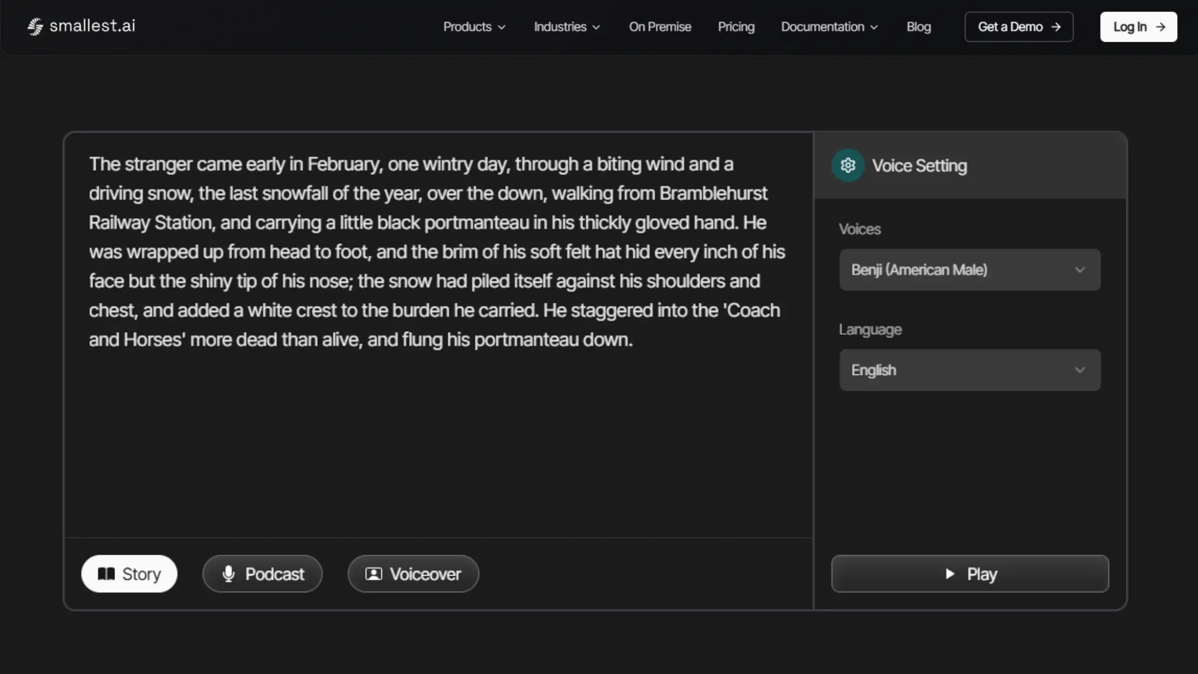Open the Blog link
This screenshot has height=674, width=1198.
click(x=918, y=27)
